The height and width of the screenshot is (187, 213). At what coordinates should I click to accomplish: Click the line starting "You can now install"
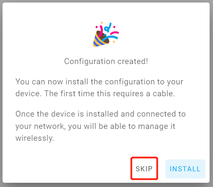[x=99, y=82]
